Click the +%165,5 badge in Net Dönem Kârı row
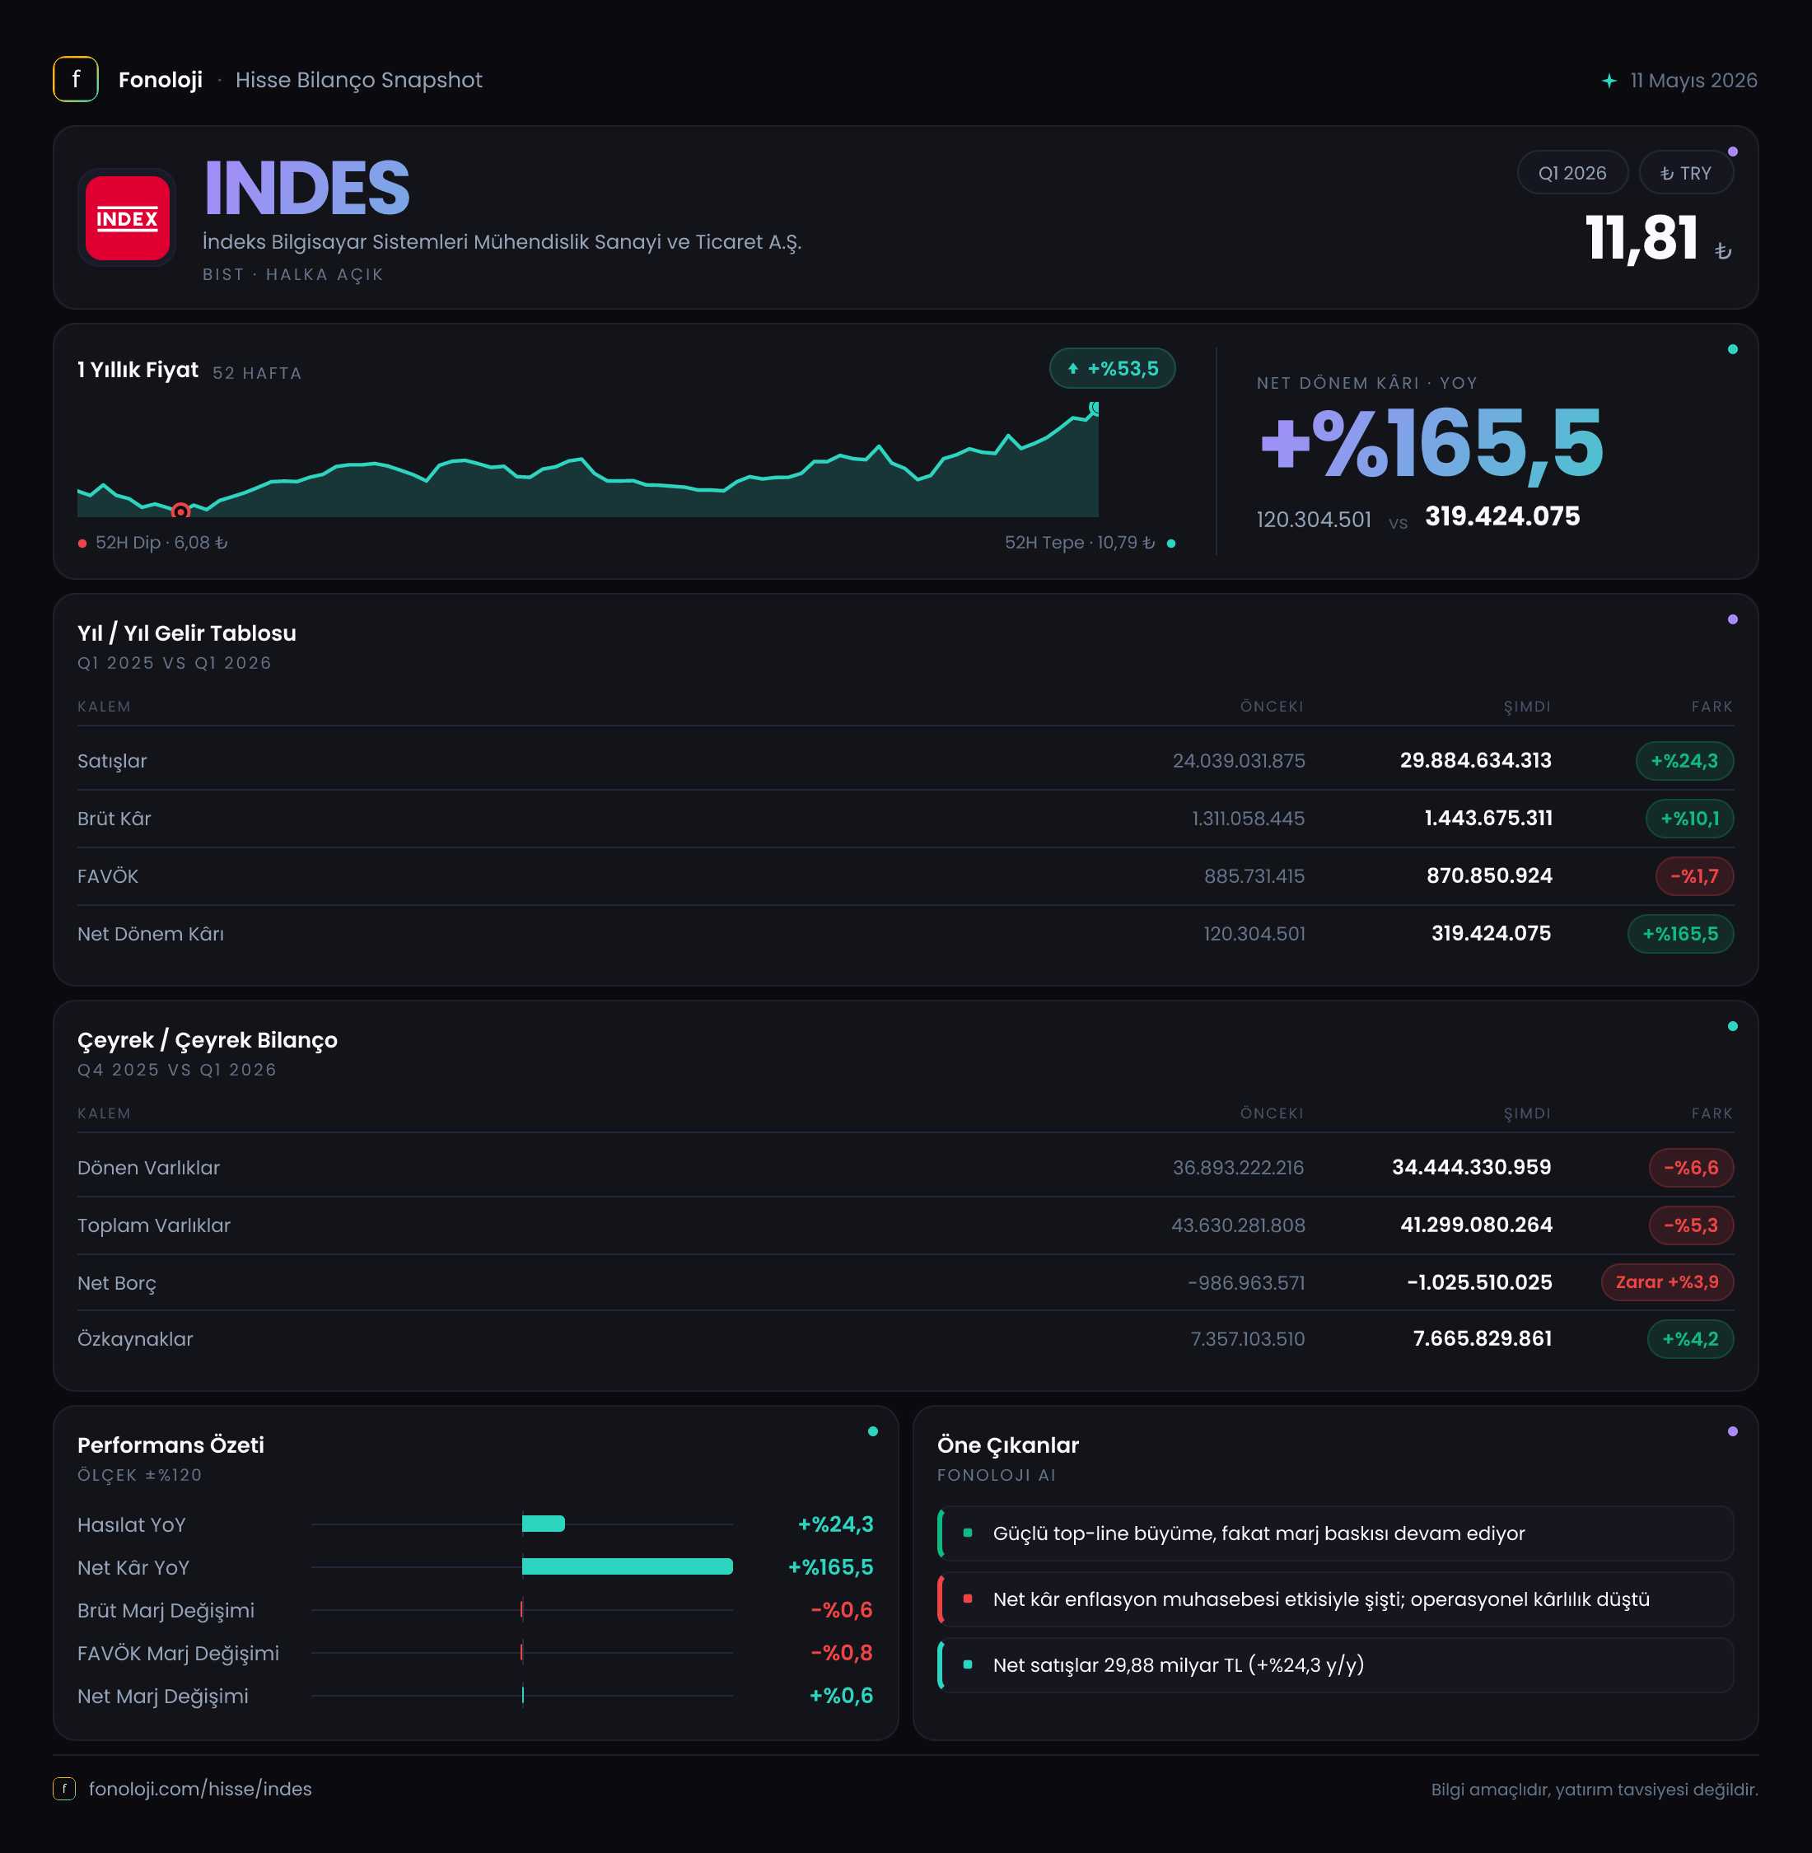The width and height of the screenshot is (1812, 1853). click(x=1679, y=934)
